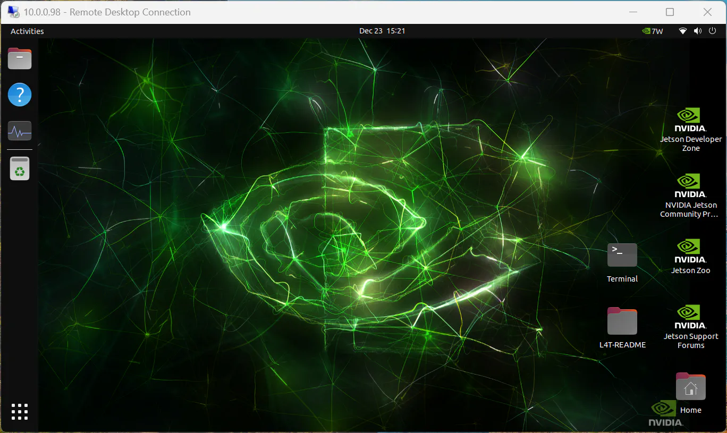
Task: Close the Remote Desktop Connection window
Action: tap(707, 12)
